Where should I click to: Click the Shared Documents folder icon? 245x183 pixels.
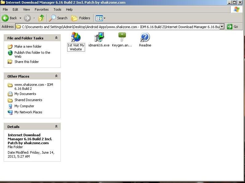(10, 100)
